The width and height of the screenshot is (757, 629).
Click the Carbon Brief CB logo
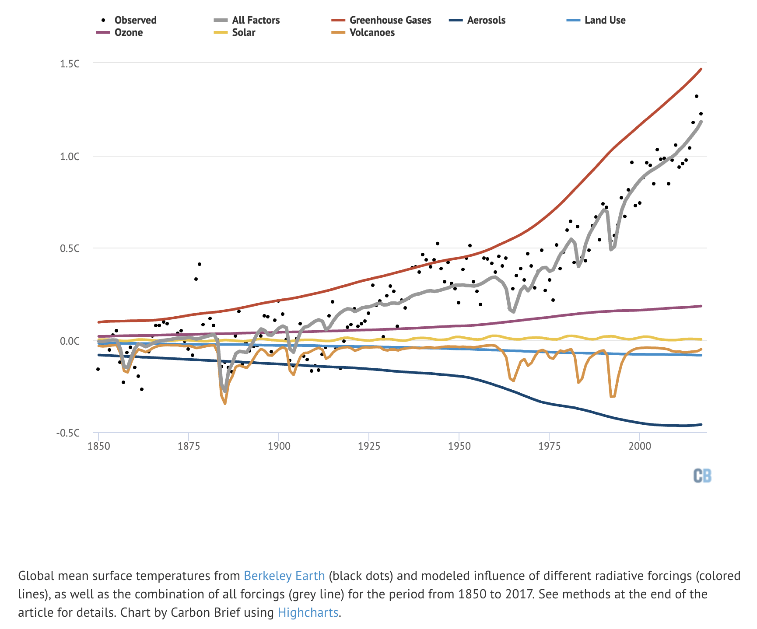point(702,476)
